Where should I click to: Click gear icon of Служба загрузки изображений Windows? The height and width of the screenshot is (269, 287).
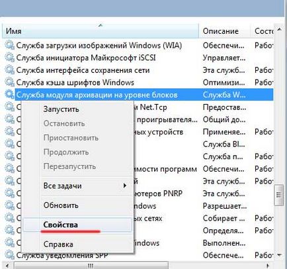9,45
